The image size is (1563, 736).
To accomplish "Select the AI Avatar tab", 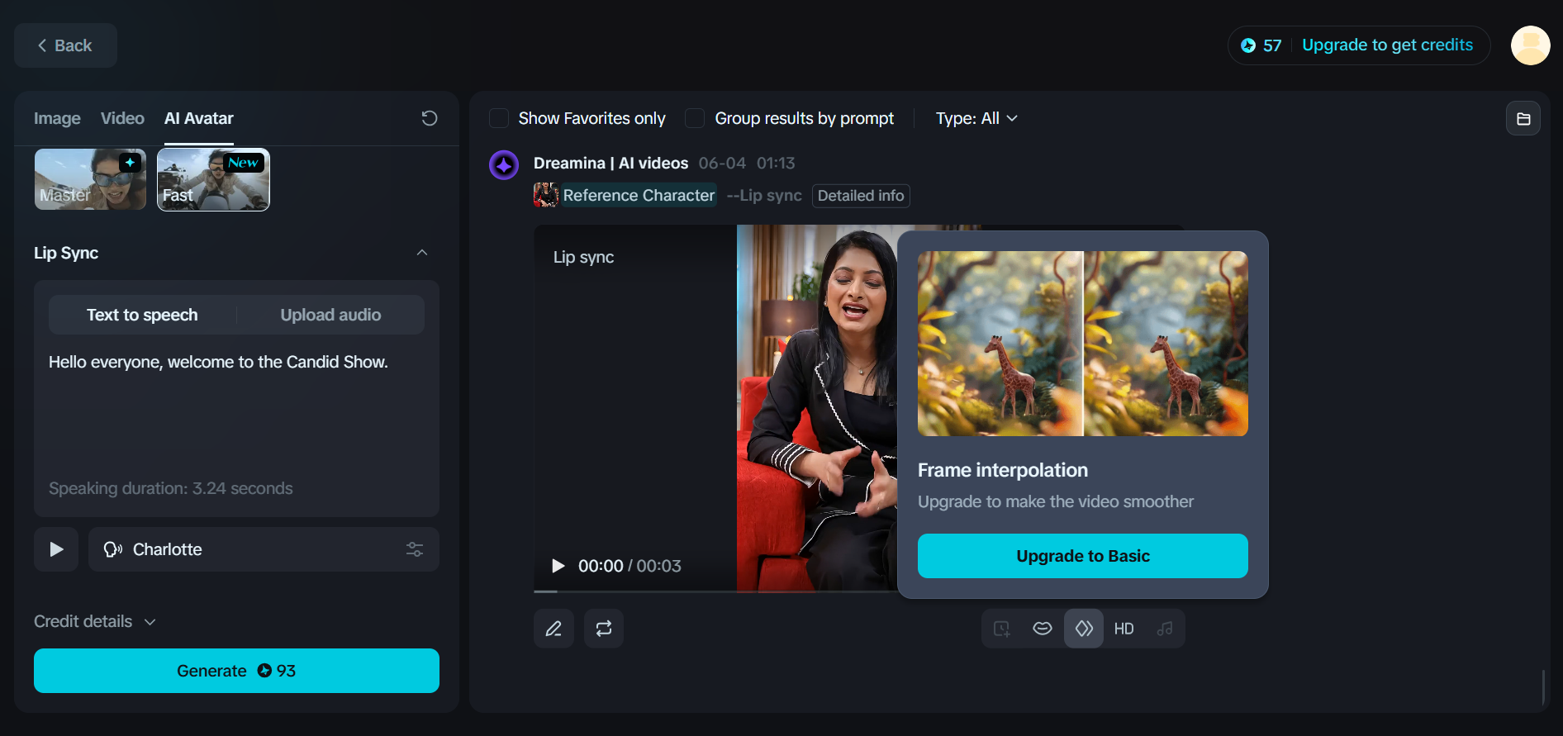I will coord(199,118).
